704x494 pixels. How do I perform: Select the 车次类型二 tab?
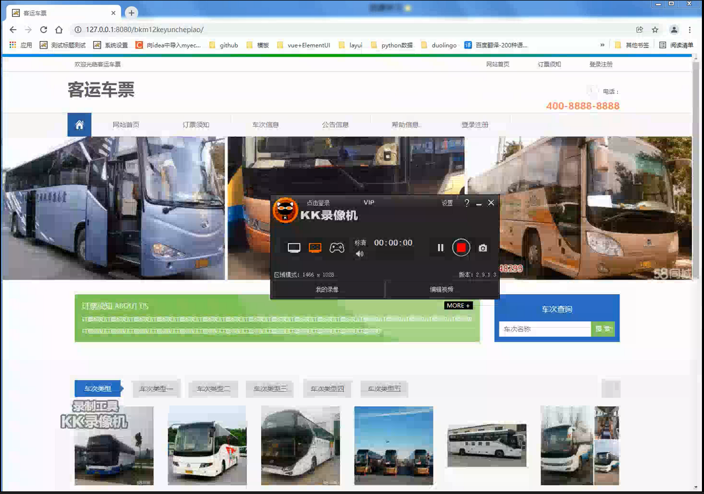click(213, 389)
